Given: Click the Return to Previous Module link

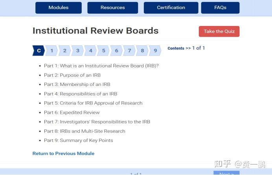Looking at the screenshot, I should [63, 153].
